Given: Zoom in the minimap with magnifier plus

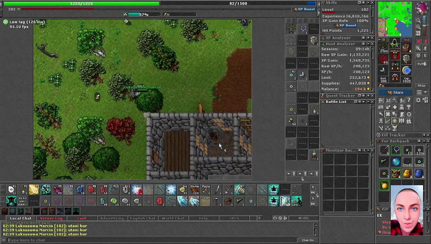Looking at the screenshot, I should coord(418,27).
